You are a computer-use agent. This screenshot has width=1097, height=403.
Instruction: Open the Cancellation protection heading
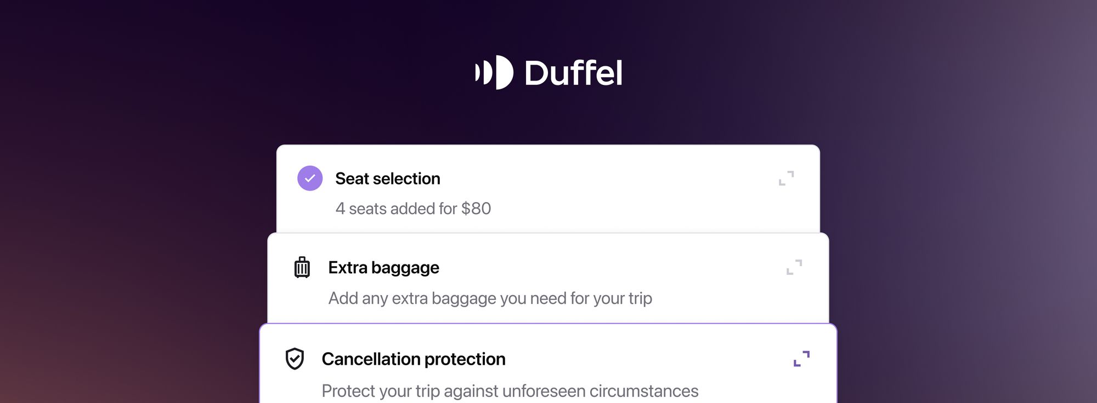pyautogui.click(x=413, y=359)
